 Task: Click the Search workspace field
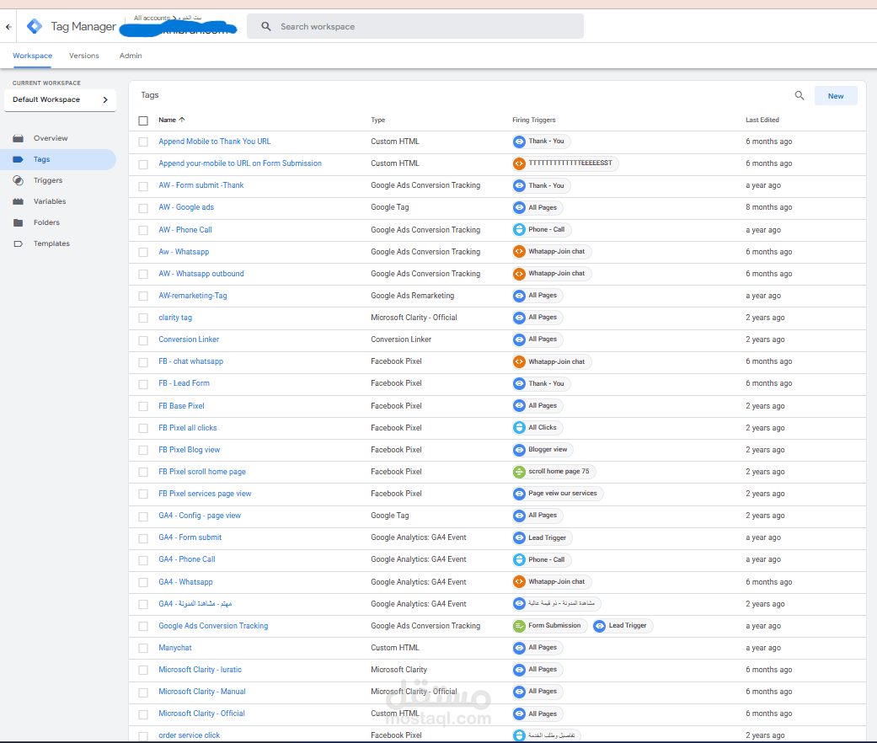(415, 26)
